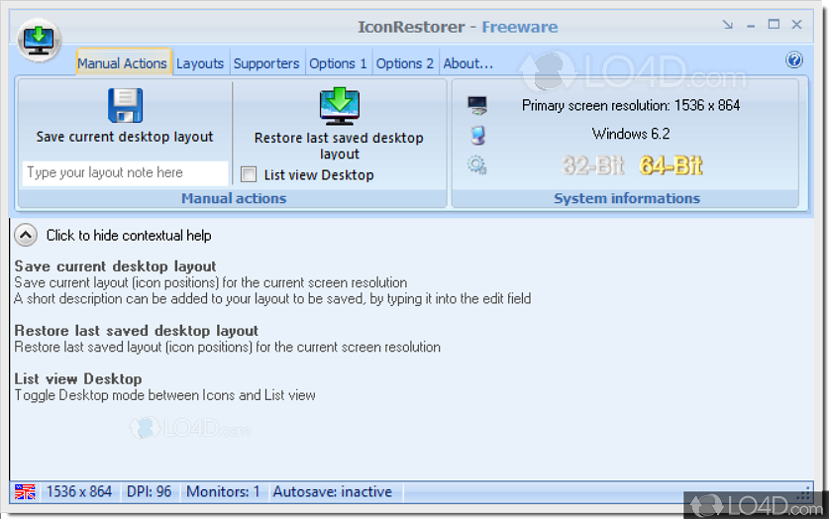Click the monitor icon beside screen resolution
Screen dimensions: 829x519
[x=477, y=105]
